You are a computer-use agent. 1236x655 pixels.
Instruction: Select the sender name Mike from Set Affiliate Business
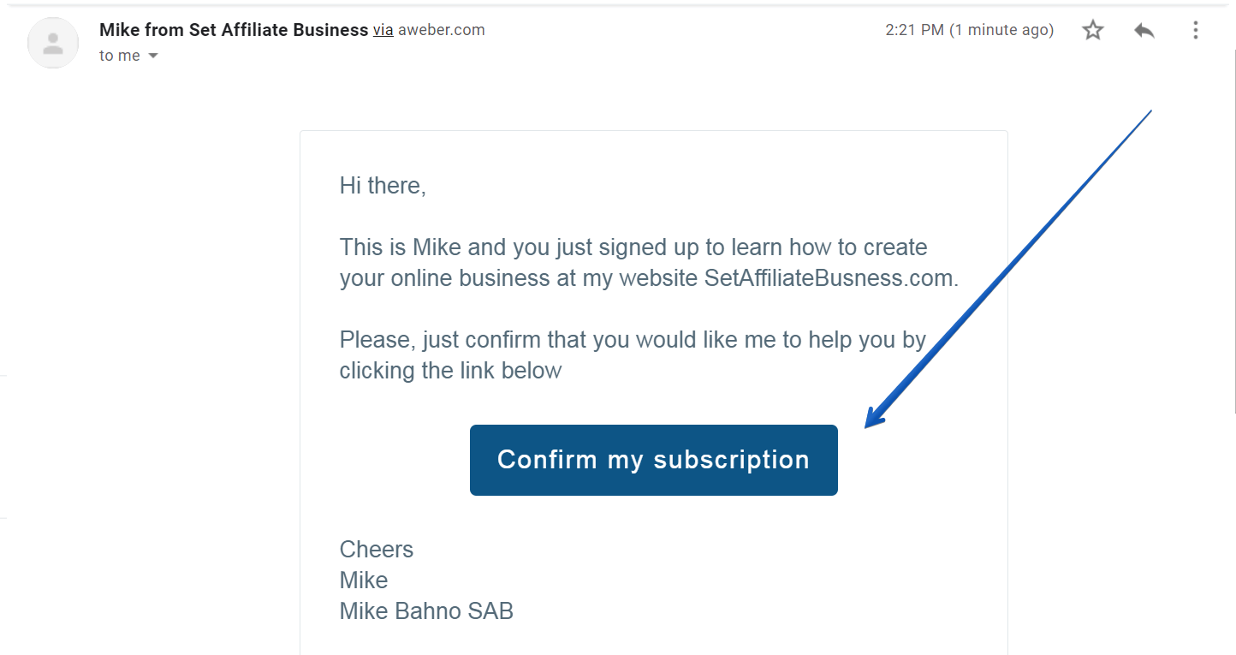pos(234,30)
